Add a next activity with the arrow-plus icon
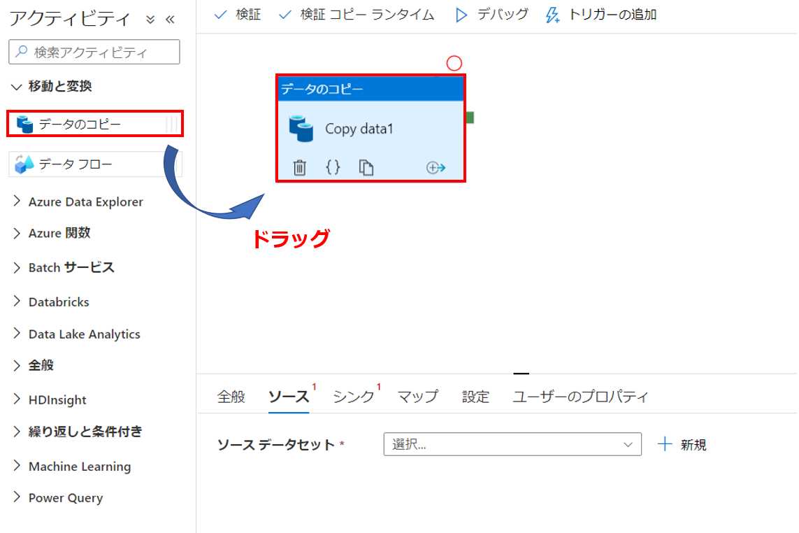This screenshot has height=533, width=799. (437, 167)
